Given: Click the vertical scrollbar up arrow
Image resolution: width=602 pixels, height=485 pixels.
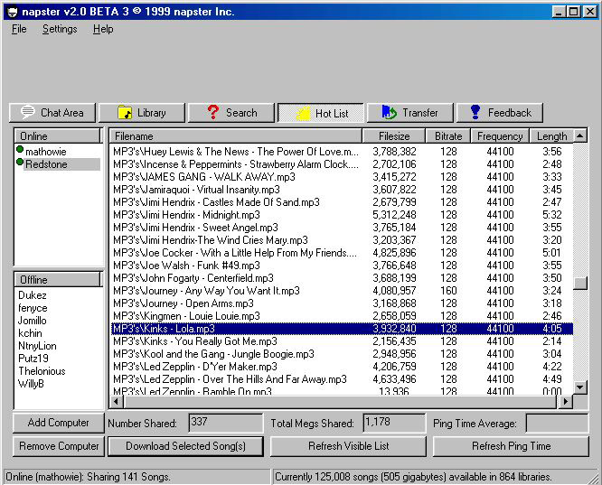Looking at the screenshot, I should coord(580,135).
